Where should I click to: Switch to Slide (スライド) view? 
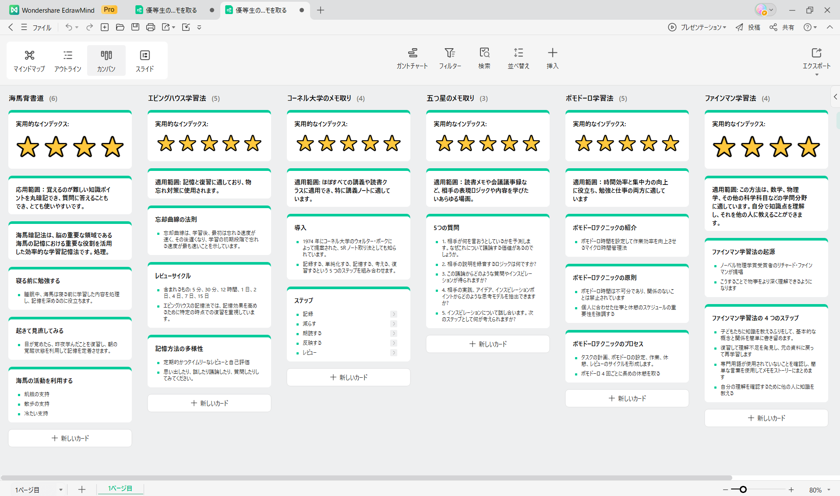click(145, 60)
